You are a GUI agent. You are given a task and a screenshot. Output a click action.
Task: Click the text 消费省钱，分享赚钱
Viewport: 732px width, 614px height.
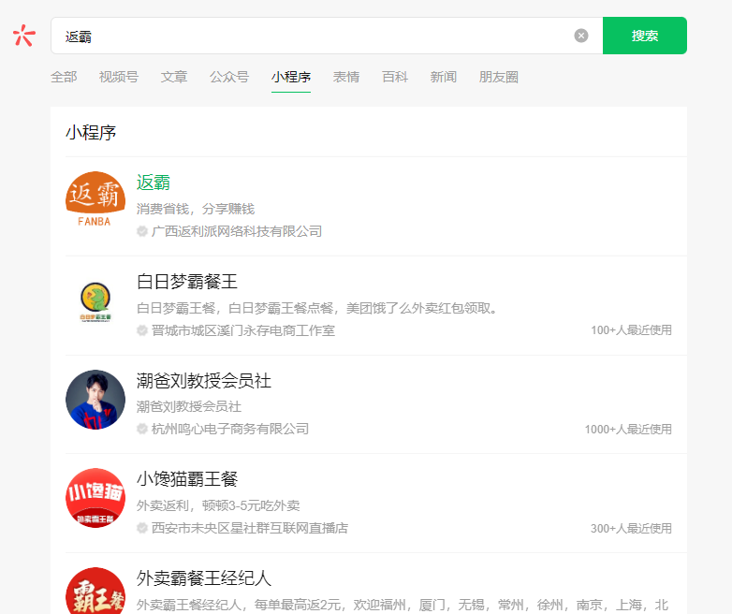click(196, 209)
